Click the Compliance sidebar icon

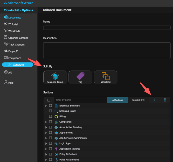[x=6, y=57]
